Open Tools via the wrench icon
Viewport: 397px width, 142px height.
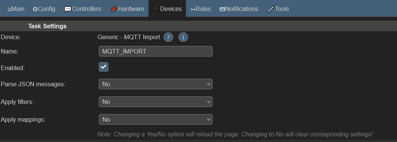click(x=270, y=9)
